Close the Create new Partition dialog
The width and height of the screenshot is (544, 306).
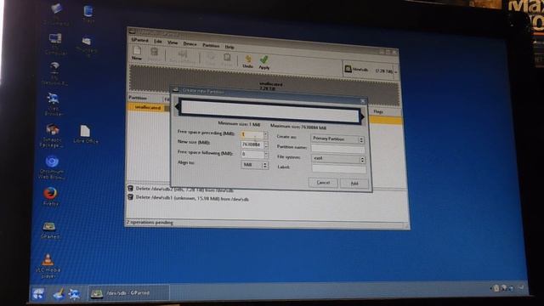point(363,101)
